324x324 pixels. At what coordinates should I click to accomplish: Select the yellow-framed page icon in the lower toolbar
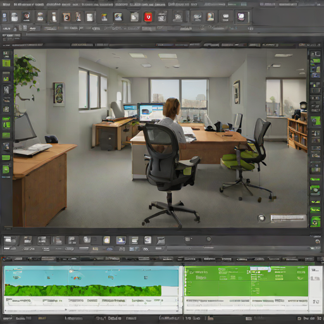[x=106, y=240]
